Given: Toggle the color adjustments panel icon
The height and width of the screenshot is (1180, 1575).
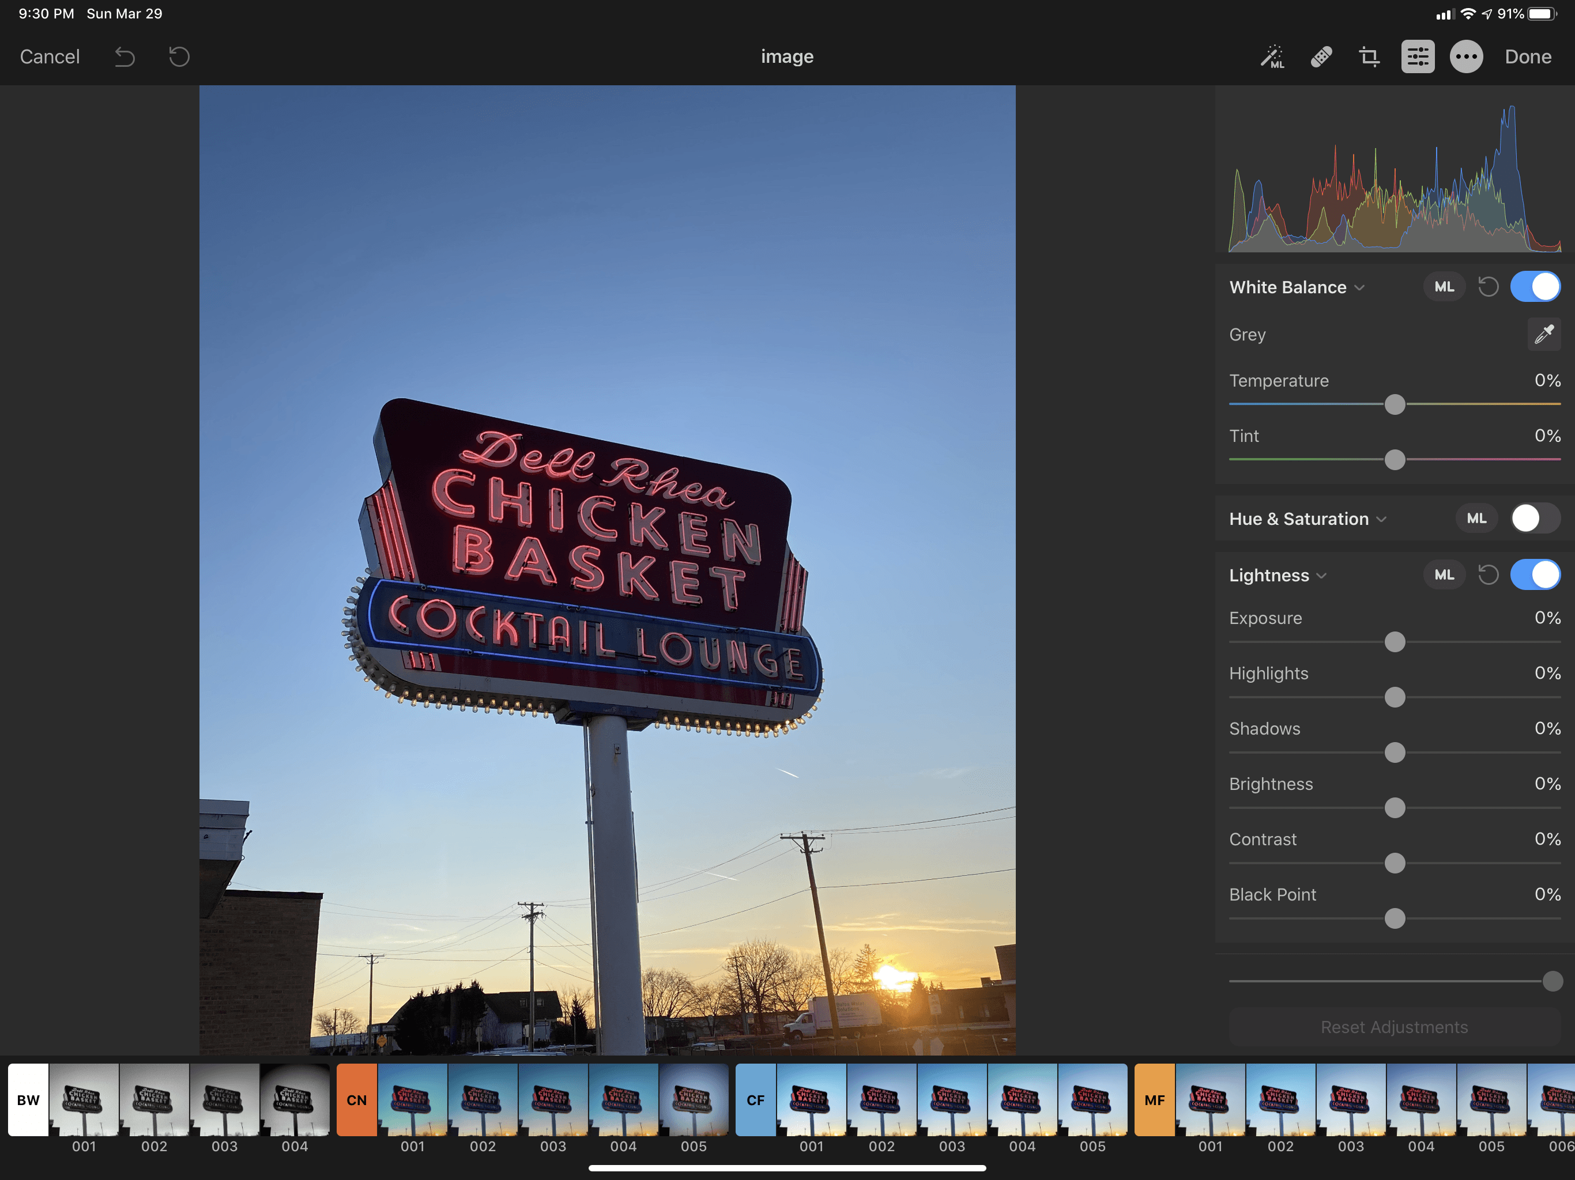Looking at the screenshot, I should 1418,57.
